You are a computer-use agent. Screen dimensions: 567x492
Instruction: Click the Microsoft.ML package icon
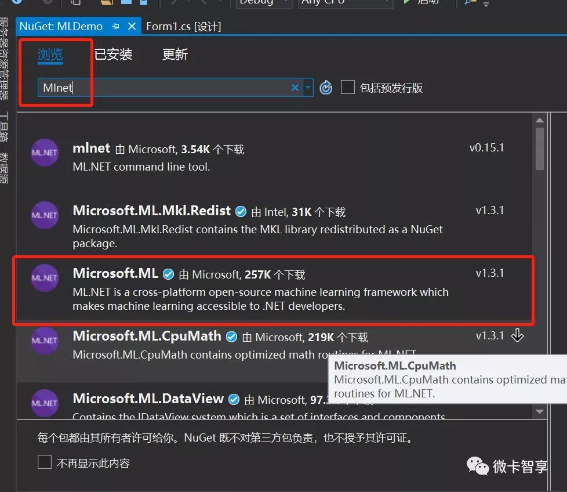[45, 278]
